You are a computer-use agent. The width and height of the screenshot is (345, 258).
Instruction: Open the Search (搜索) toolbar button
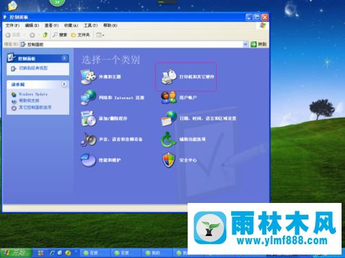[60, 35]
